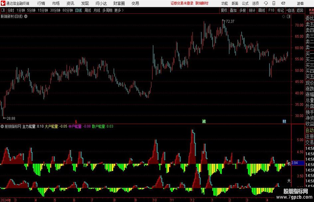Click the red $ marker on the chart
The width and height of the screenshot is (314, 202).
[x=76, y=121]
